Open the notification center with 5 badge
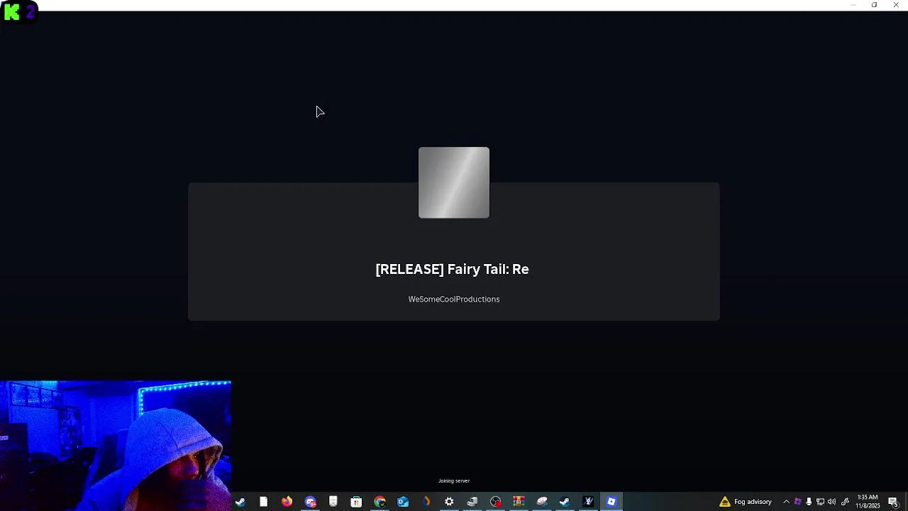The image size is (908, 511). click(x=893, y=502)
